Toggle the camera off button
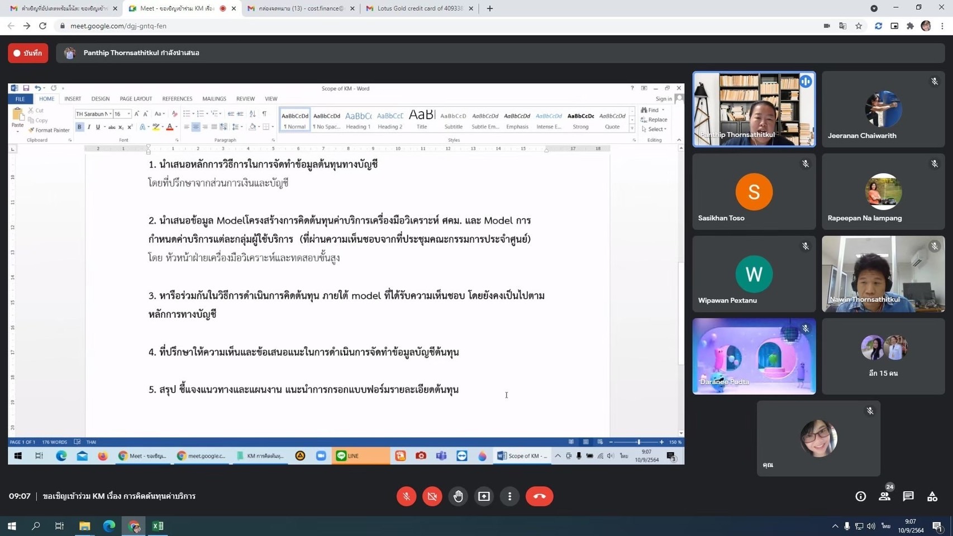Viewport: 953px width, 536px height. [x=432, y=496]
